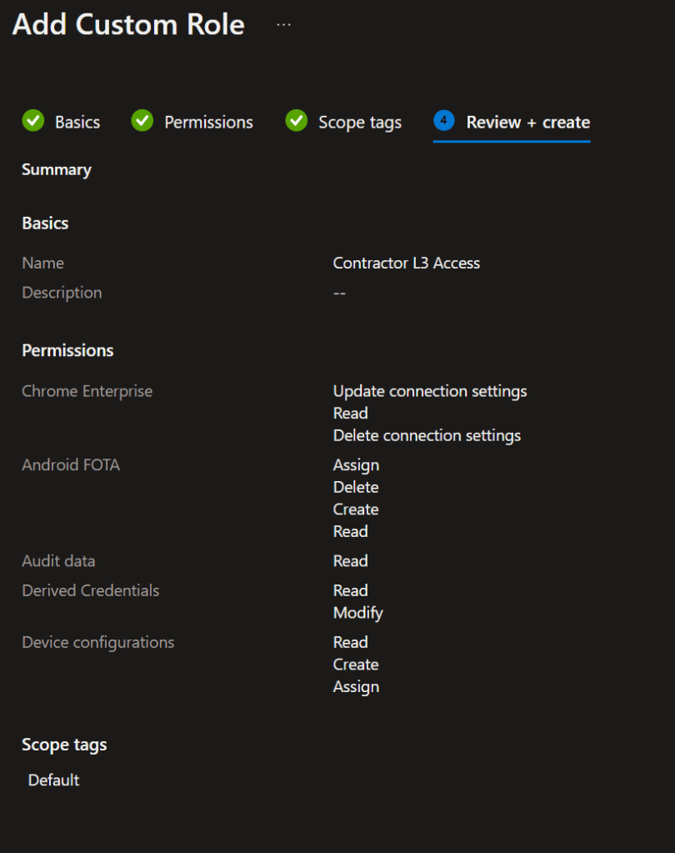Click the Audit data permission label
675x853 pixels.
(x=58, y=561)
